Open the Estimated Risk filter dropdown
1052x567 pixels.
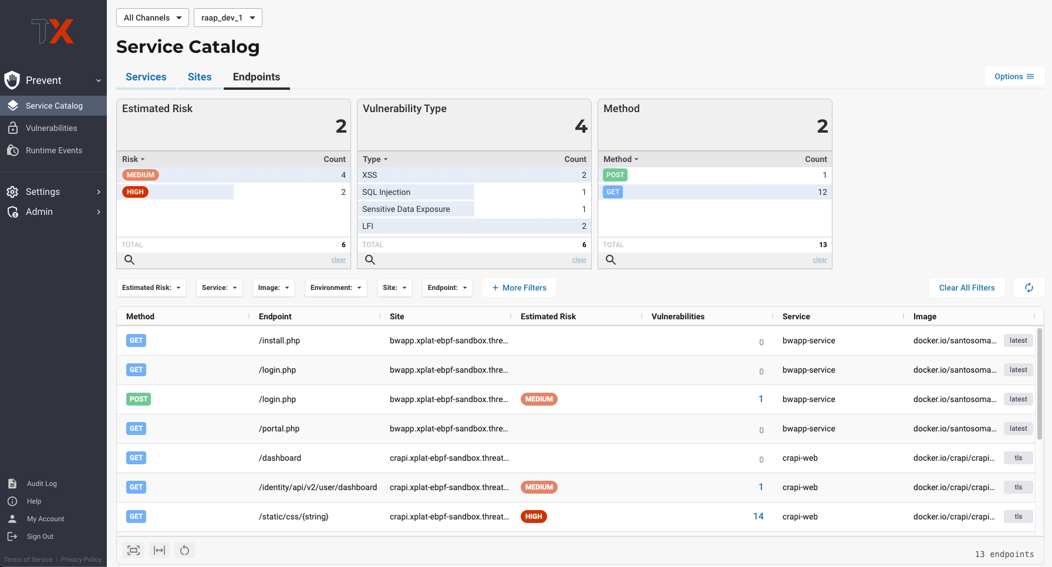(x=151, y=288)
